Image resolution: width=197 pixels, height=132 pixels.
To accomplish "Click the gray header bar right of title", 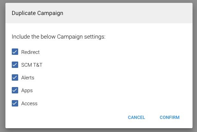I will [x=134, y=13].
